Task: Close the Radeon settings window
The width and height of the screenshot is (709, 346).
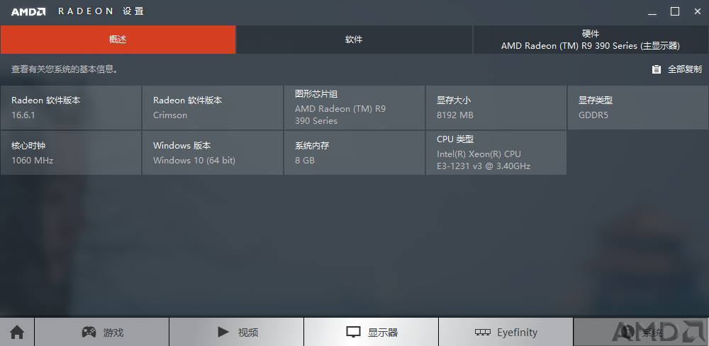Action: [x=697, y=12]
